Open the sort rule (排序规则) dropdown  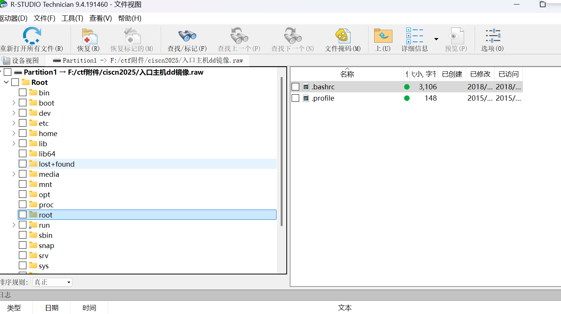(x=52, y=282)
